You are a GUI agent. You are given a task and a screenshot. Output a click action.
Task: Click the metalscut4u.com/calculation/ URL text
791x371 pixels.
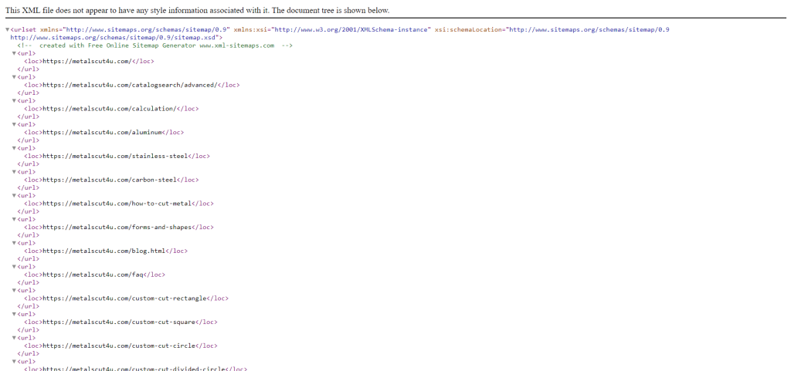110,109
